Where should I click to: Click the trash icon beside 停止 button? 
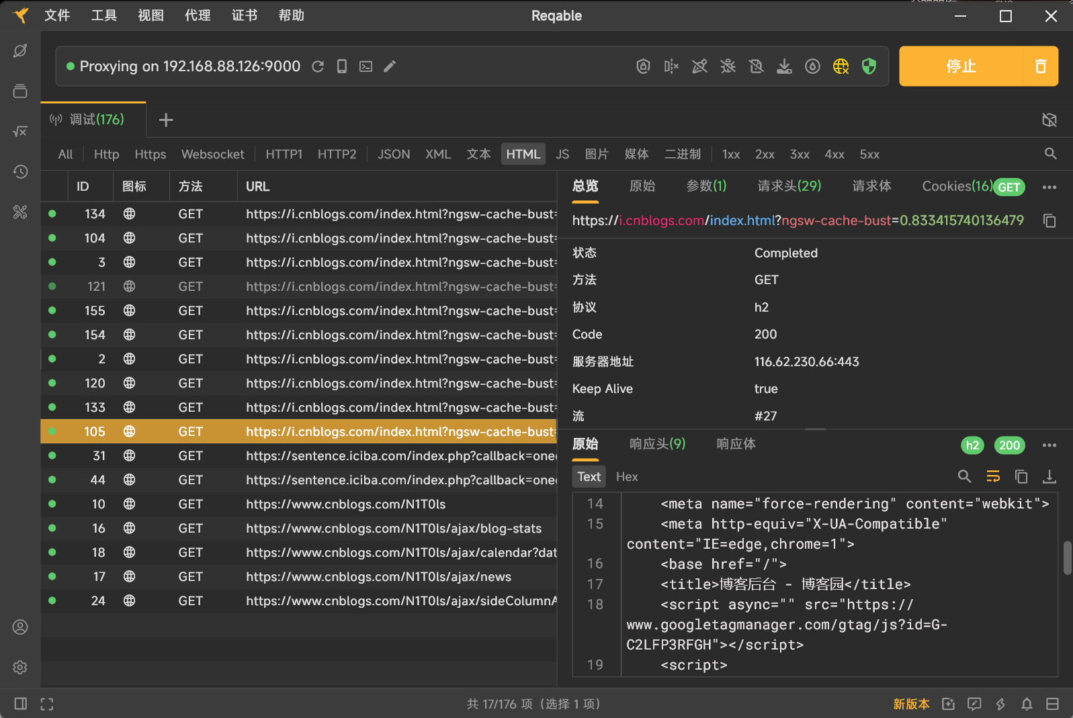click(x=1040, y=66)
